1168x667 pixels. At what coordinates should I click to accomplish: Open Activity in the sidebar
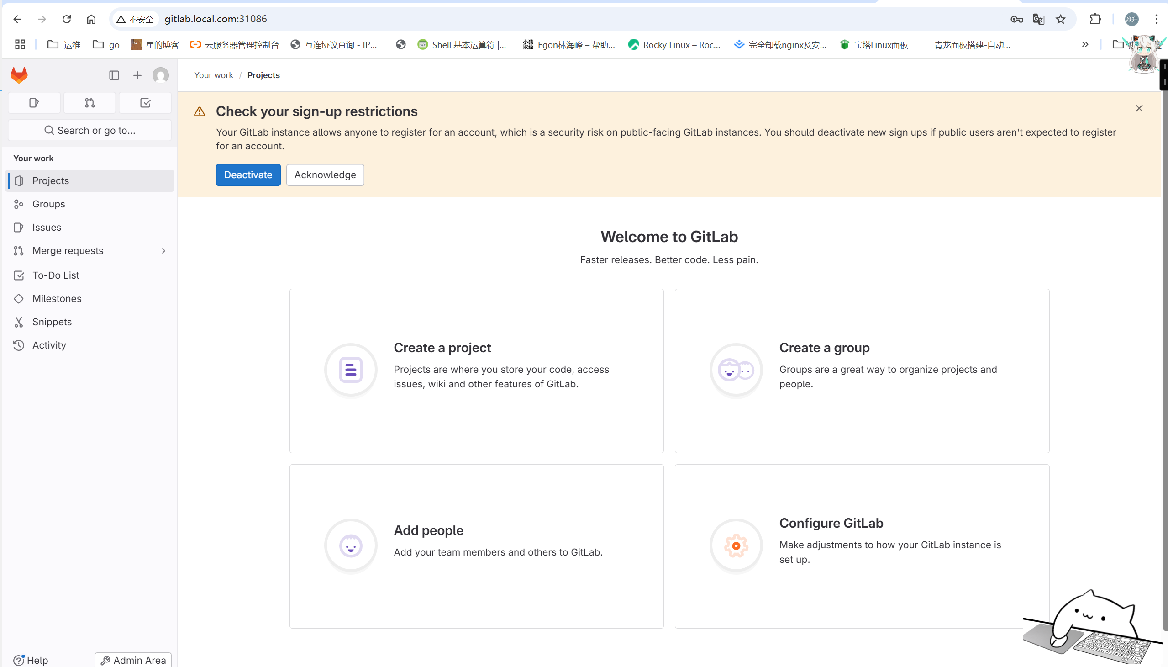90,345
